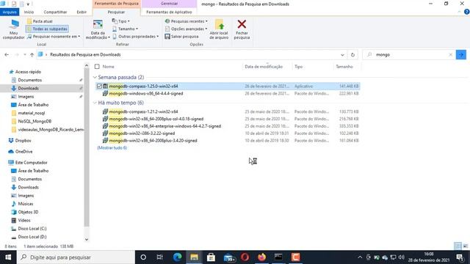Click Abrir local de arquivo icon

(219, 29)
